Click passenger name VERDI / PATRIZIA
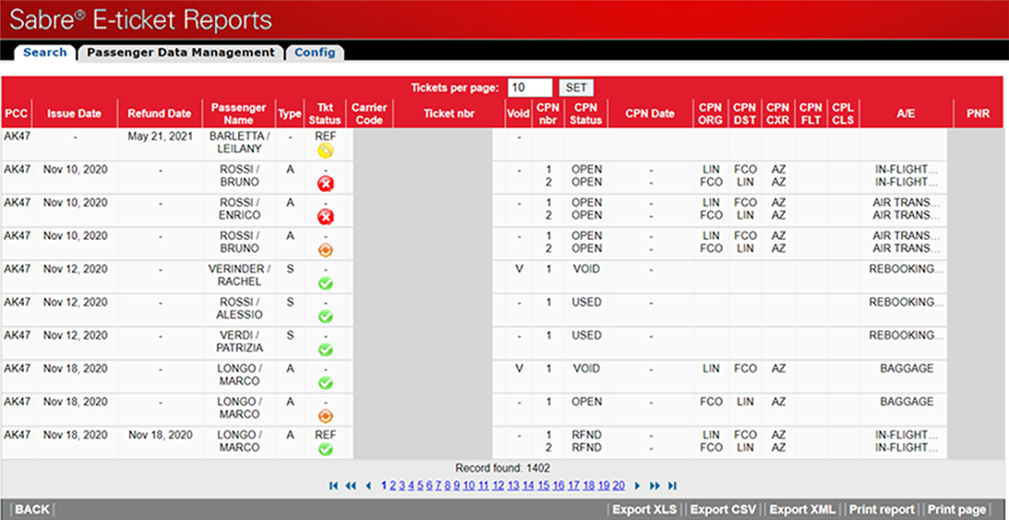The image size is (1009, 520). (x=238, y=342)
